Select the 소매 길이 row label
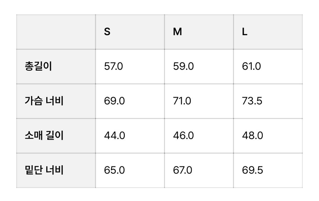 44,136
